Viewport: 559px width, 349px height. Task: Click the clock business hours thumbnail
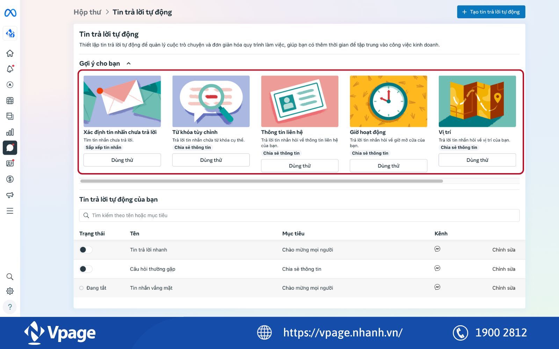[x=389, y=101]
